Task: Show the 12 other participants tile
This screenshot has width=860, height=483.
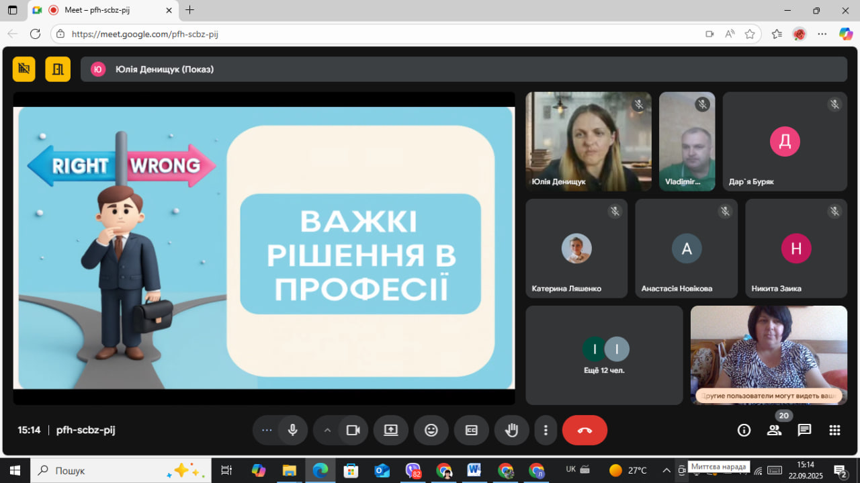Action: [x=604, y=355]
